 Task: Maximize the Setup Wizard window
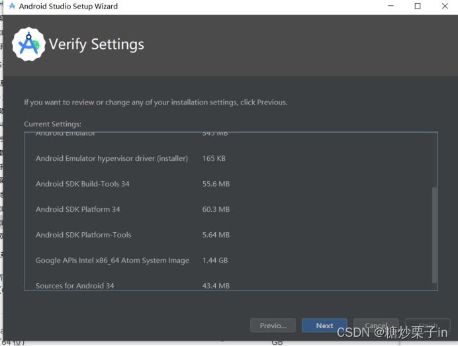tap(418, 6)
